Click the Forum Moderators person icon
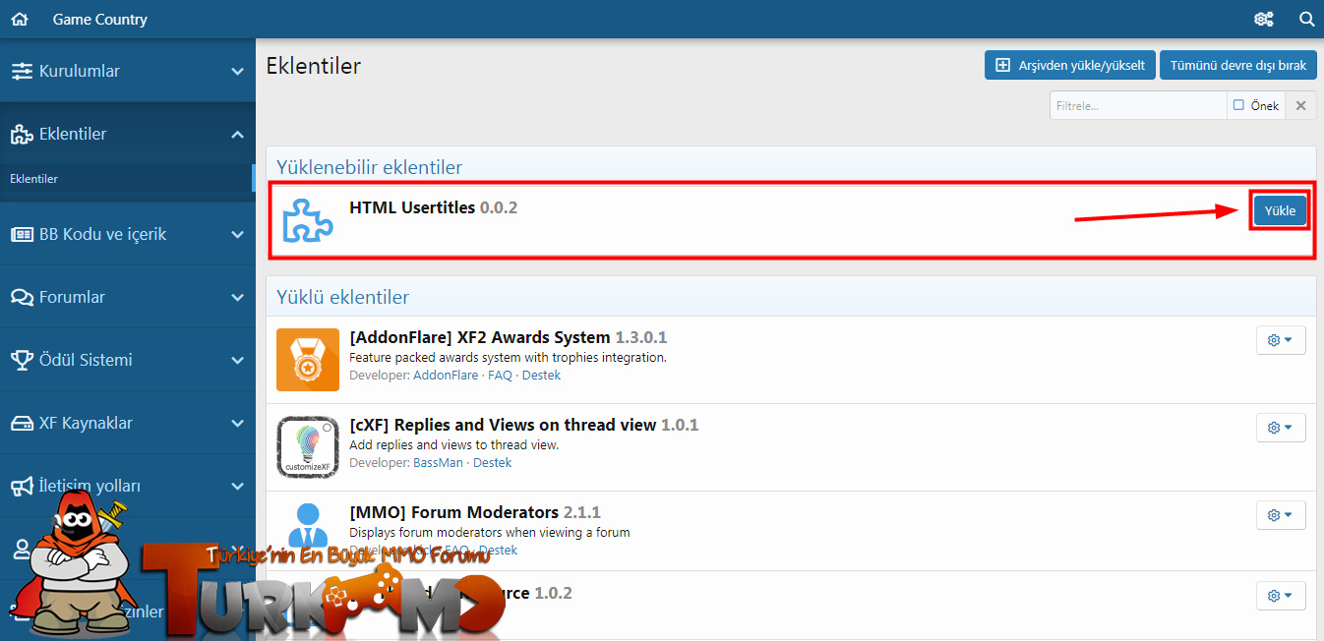The height and width of the screenshot is (641, 1324). [x=309, y=525]
